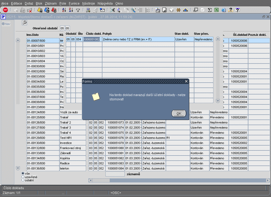Restore the MJZARST inner window
The image size is (271, 197).
pyautogui.click(x=264, y=17)
